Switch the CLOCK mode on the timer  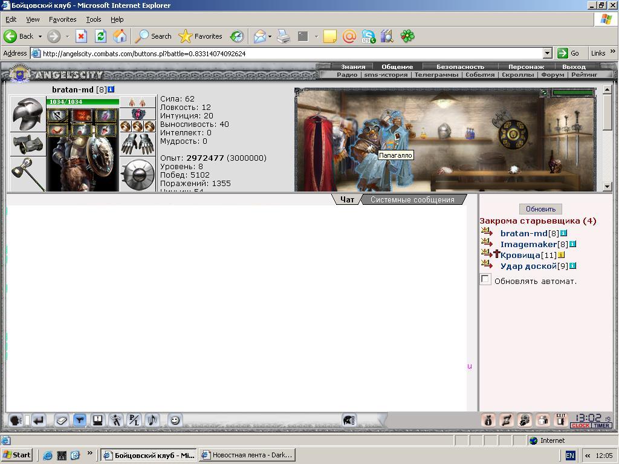coord(580,425)
